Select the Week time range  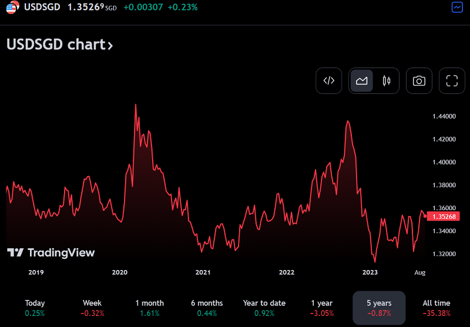point(92,308)
